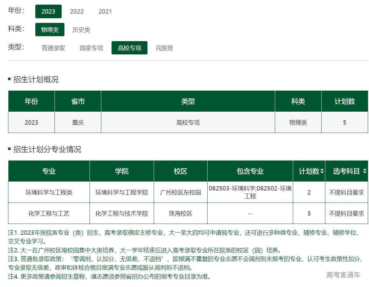Viewport: 369px width, 287px height.
Task: Choose 普通录取 admission type
Action: 53,48
